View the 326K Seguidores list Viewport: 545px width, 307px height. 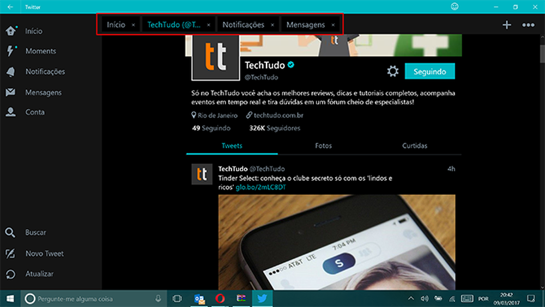coord(275,128)
